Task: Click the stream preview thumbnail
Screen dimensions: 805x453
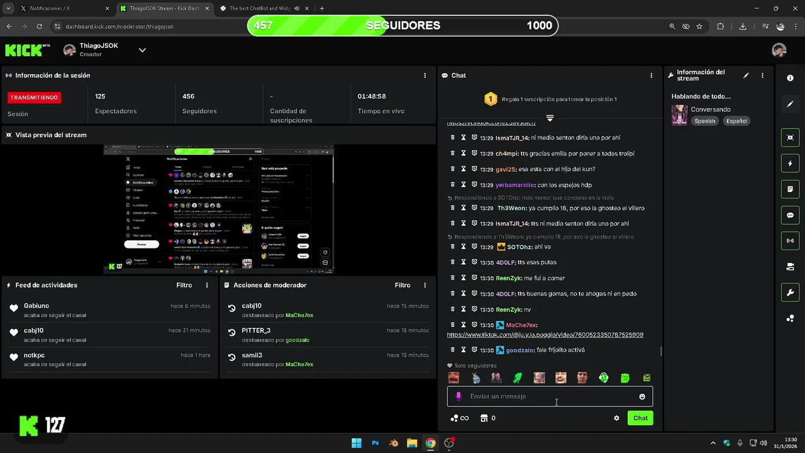Action: (218, 210)
